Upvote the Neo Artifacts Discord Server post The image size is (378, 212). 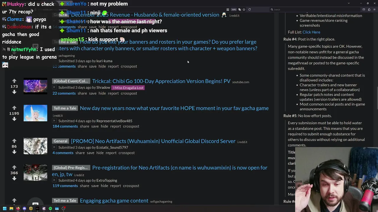(x=14, y=141)
